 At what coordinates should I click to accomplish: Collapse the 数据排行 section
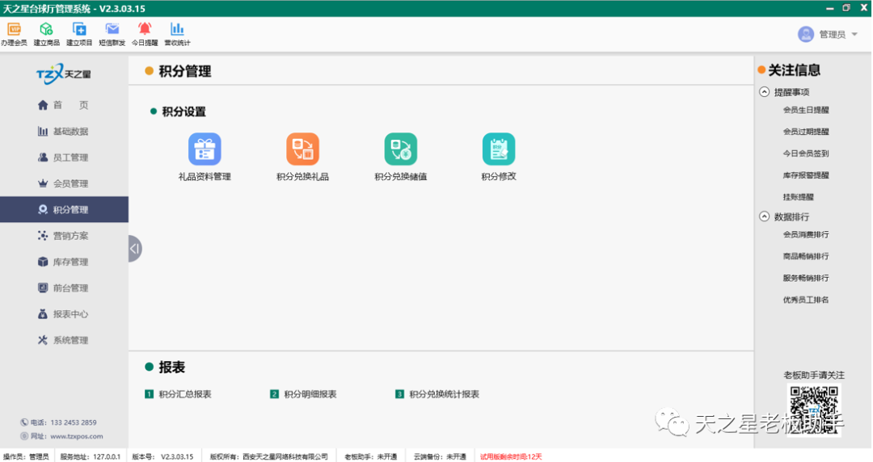(765, 216)
